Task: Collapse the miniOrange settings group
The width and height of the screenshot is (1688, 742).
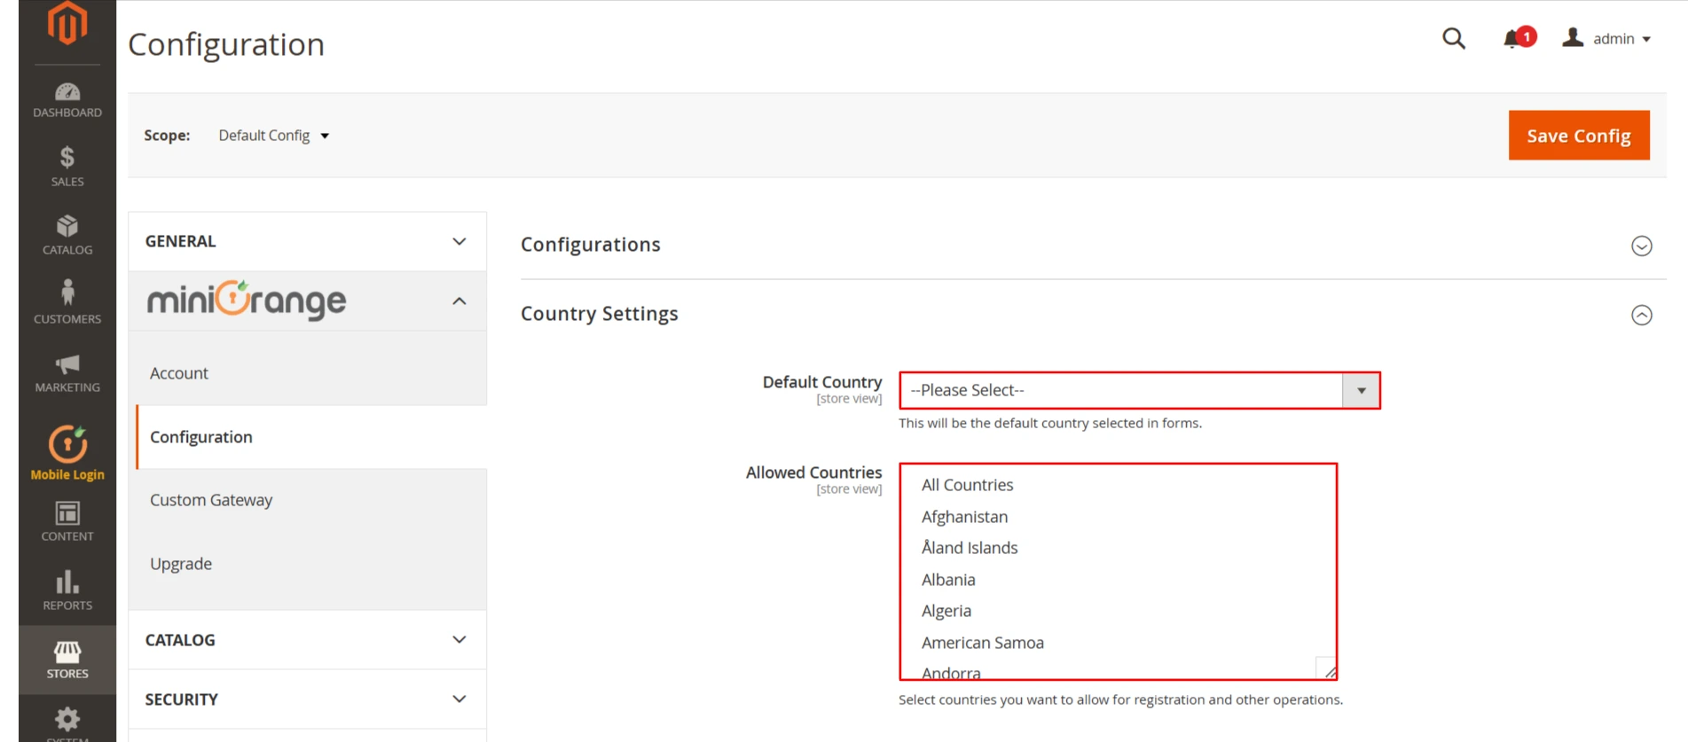Action: 307,301
